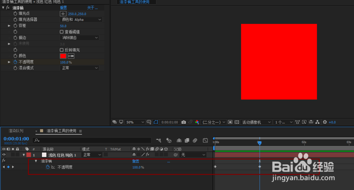Screen dimensions: 354x190
Task: Collapse the 油漆桶 effect in effect controls
Action: (3, 8)
